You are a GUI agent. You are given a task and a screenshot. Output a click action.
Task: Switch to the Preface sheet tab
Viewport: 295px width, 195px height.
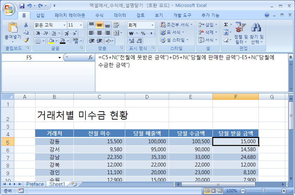[x=35, y=184]
